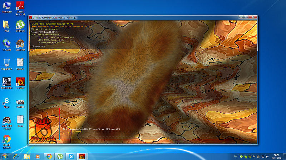Open the Recycle Bin
Screen dimensions: 286x160
coord(7,64)
